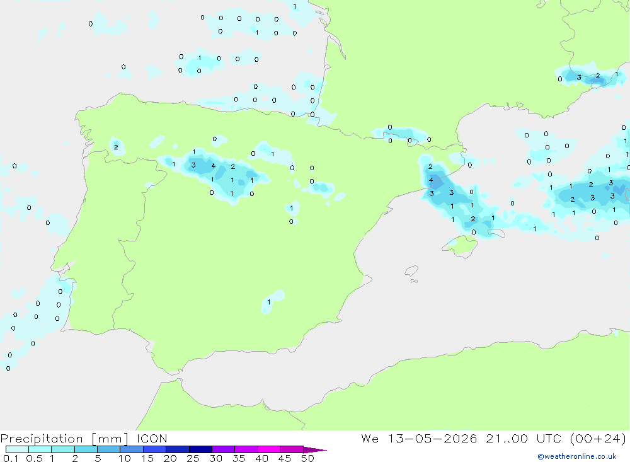Select the 30–35 mm purple legend swatch

coord(224,449)
